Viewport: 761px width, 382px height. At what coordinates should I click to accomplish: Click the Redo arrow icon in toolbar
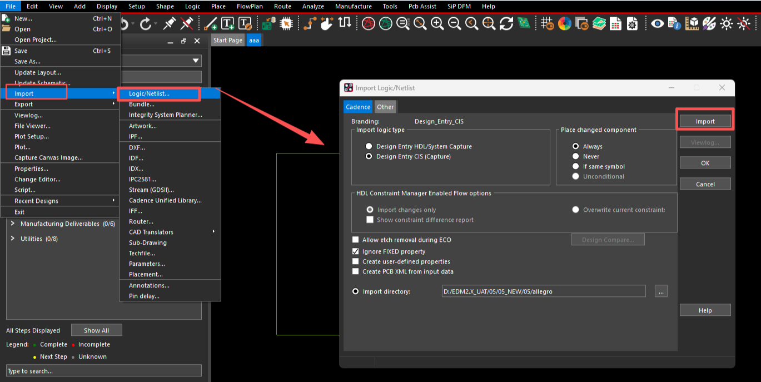pos(146,24)
